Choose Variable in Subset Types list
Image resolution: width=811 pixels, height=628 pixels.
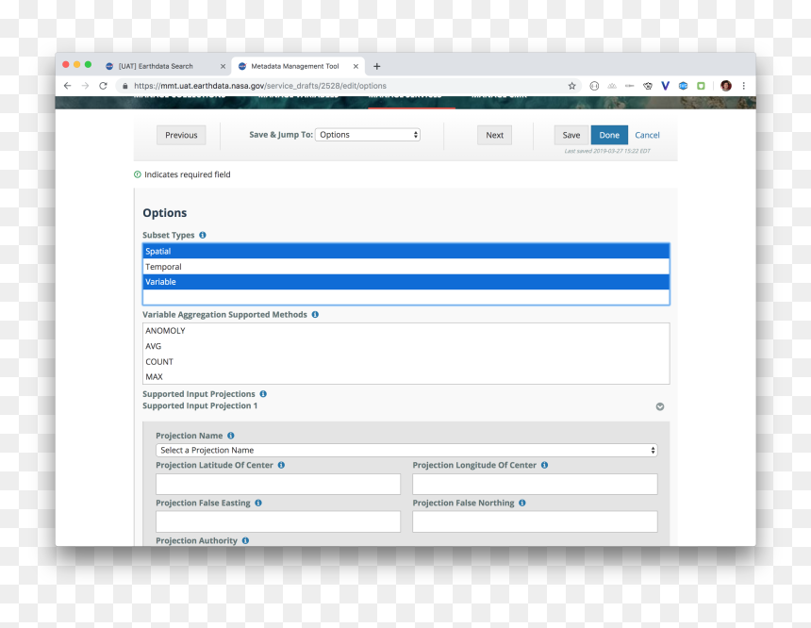coord(406,282)
